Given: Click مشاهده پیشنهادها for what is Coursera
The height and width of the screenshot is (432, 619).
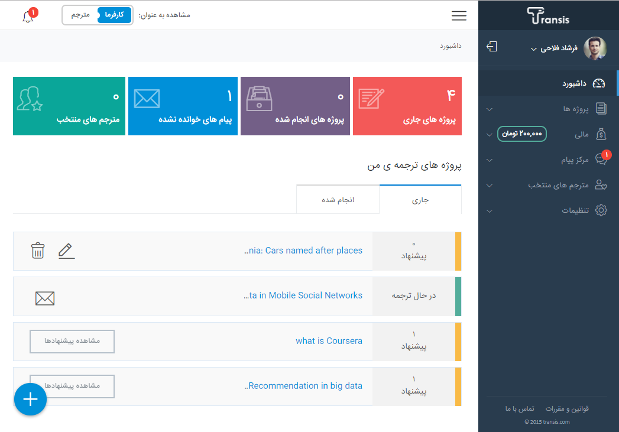Looking at the screenshot, I should coord(72,341).
